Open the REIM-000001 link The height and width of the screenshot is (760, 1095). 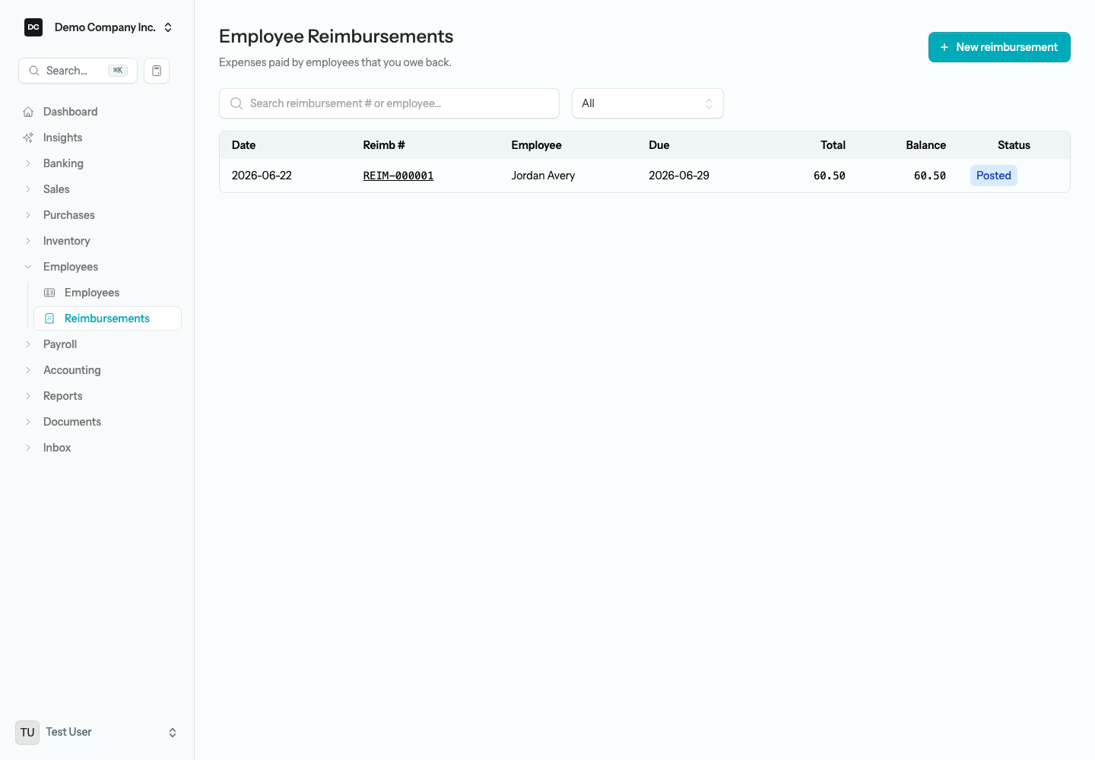coord(398,176)
